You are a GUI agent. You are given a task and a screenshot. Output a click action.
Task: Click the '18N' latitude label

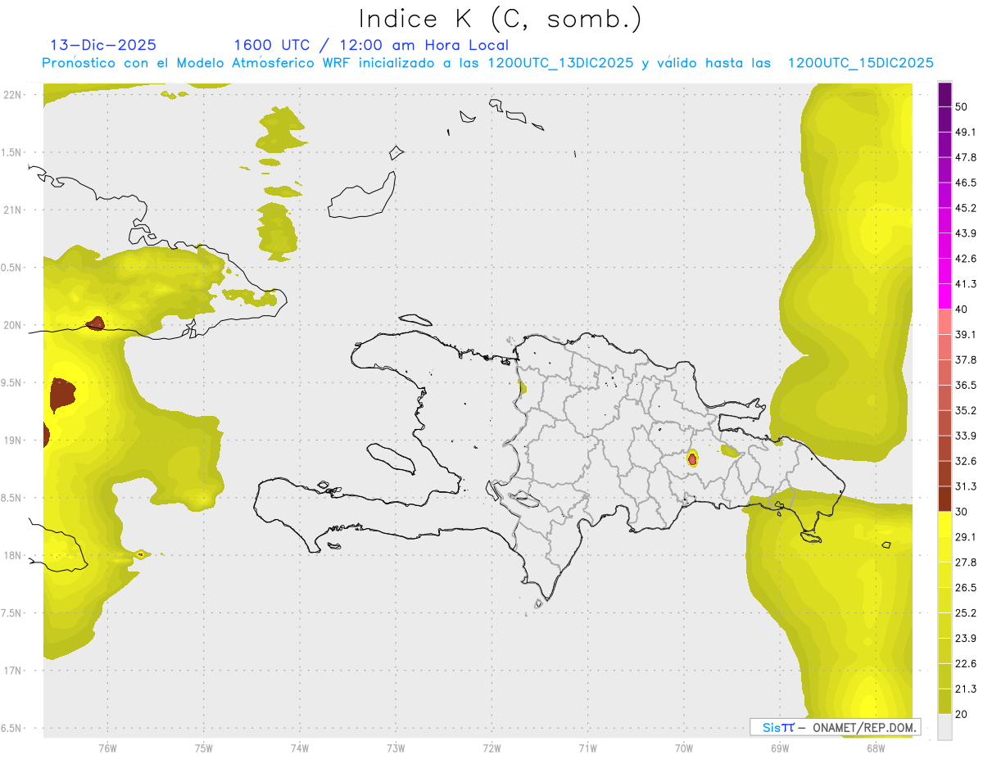[13, 555]
